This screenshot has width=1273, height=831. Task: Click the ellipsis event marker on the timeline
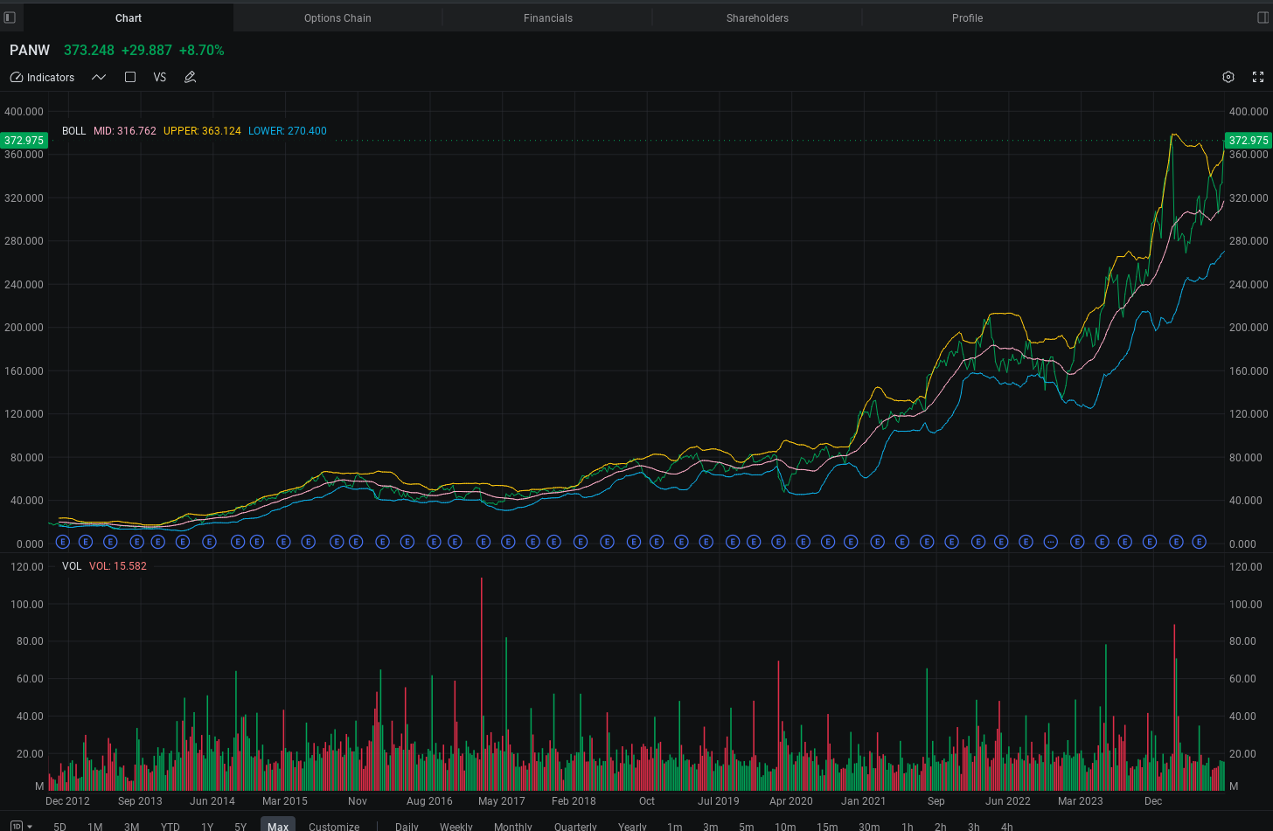point(1051,542)
